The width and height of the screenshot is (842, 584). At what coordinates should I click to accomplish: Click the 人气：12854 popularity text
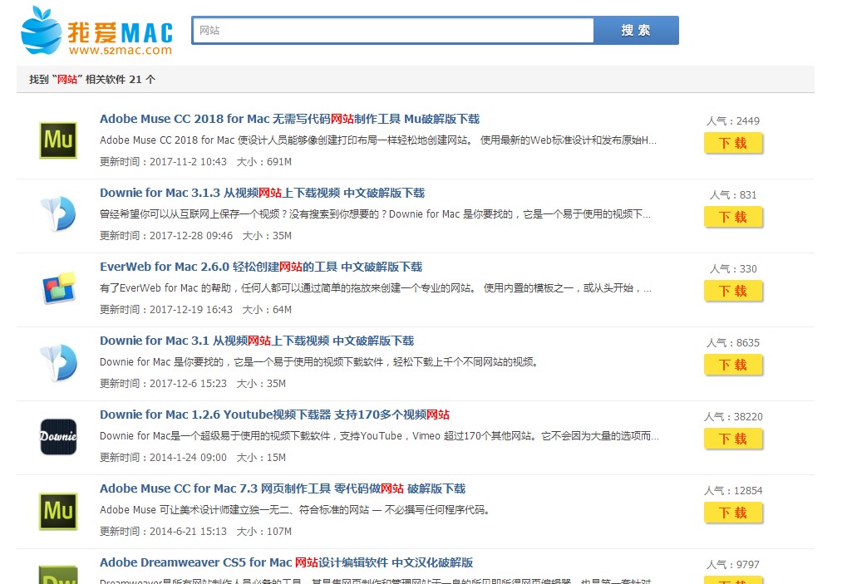pos(733,491)
